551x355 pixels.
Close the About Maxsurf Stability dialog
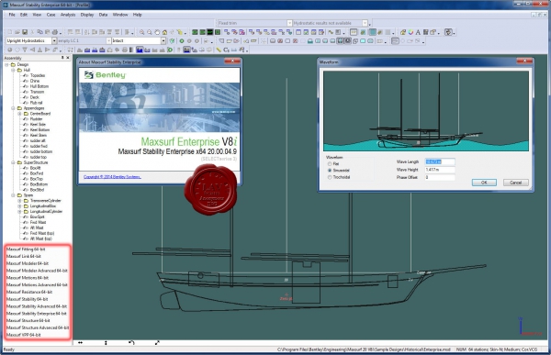pyautogui.click(x=232, y=61)
